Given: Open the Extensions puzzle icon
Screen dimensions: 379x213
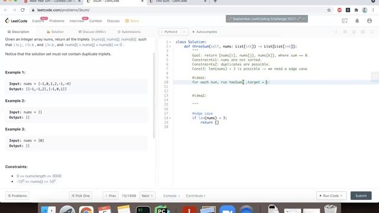Looking at the screenshot, I should click(x=356, y=10).
